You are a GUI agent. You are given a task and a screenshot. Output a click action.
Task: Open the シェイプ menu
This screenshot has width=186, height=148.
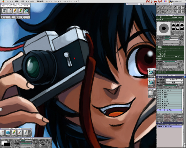point(58,1)
